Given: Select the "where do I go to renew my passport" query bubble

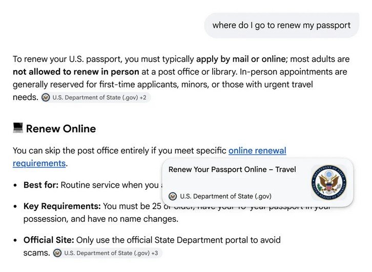Looking at the screenshot, I should (x=282, y=26).
